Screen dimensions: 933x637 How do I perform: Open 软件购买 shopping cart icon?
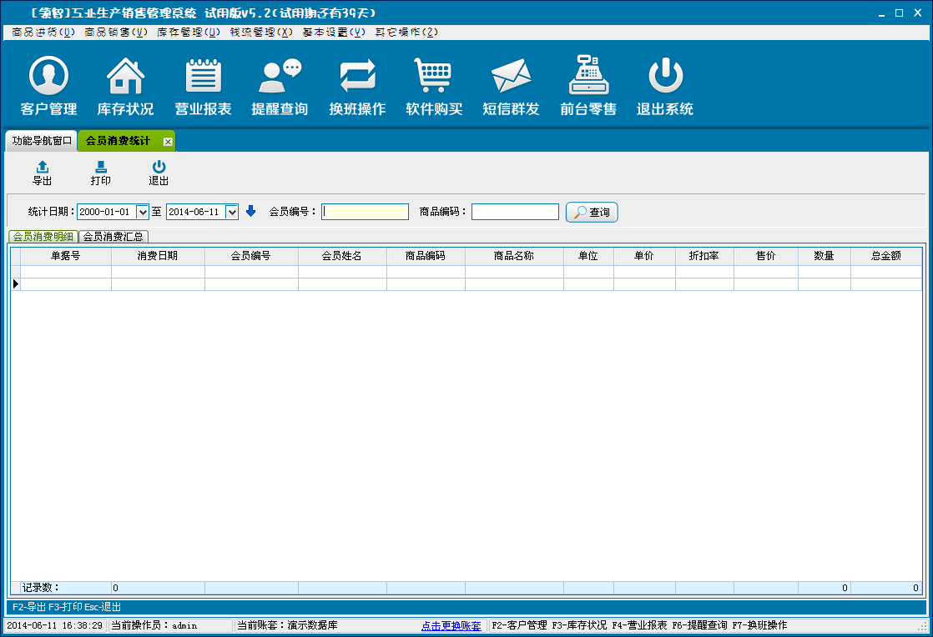point(434,78)
